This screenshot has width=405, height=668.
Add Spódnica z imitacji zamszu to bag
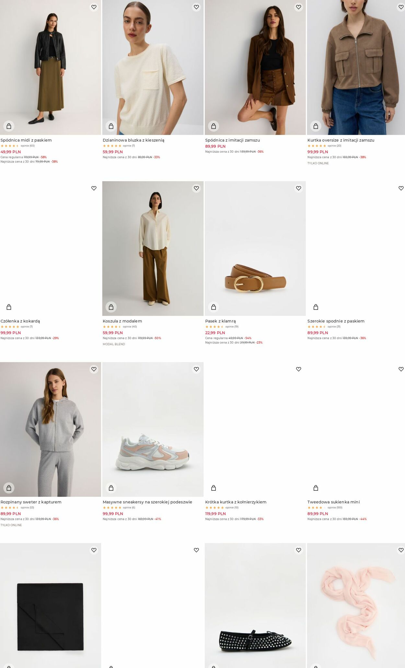214,126
